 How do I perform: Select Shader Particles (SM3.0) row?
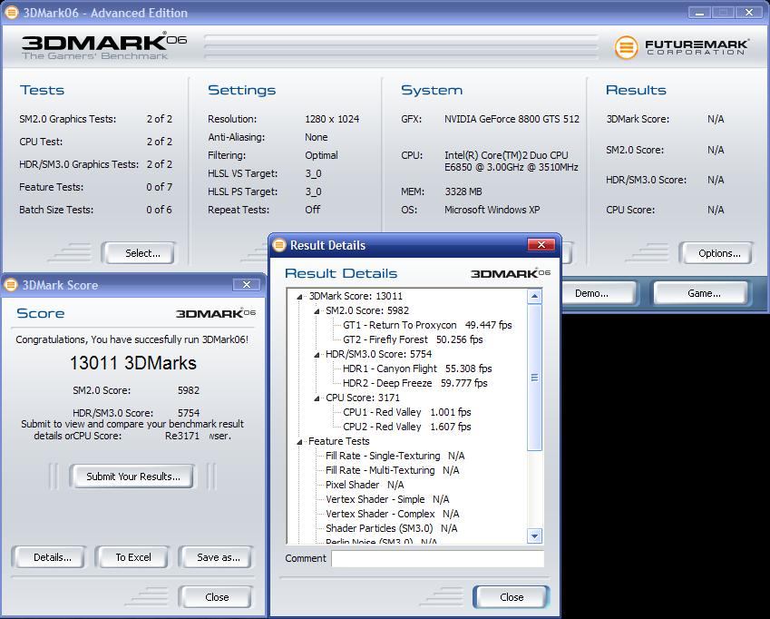[391, 528]
